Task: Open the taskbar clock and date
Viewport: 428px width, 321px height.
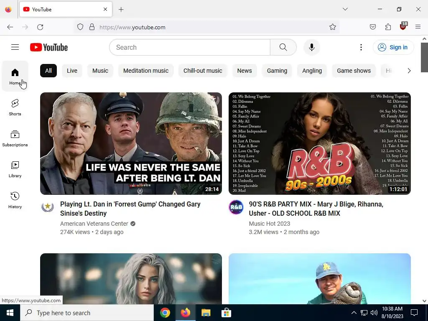Action: 392,313
